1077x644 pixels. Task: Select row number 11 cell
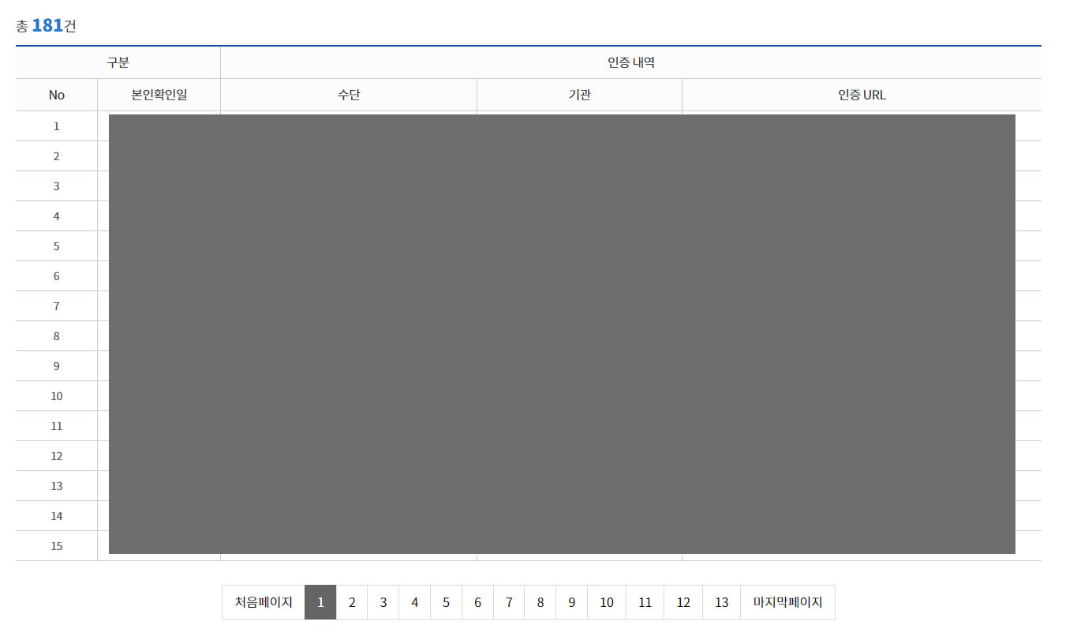[x=57, y=426]
